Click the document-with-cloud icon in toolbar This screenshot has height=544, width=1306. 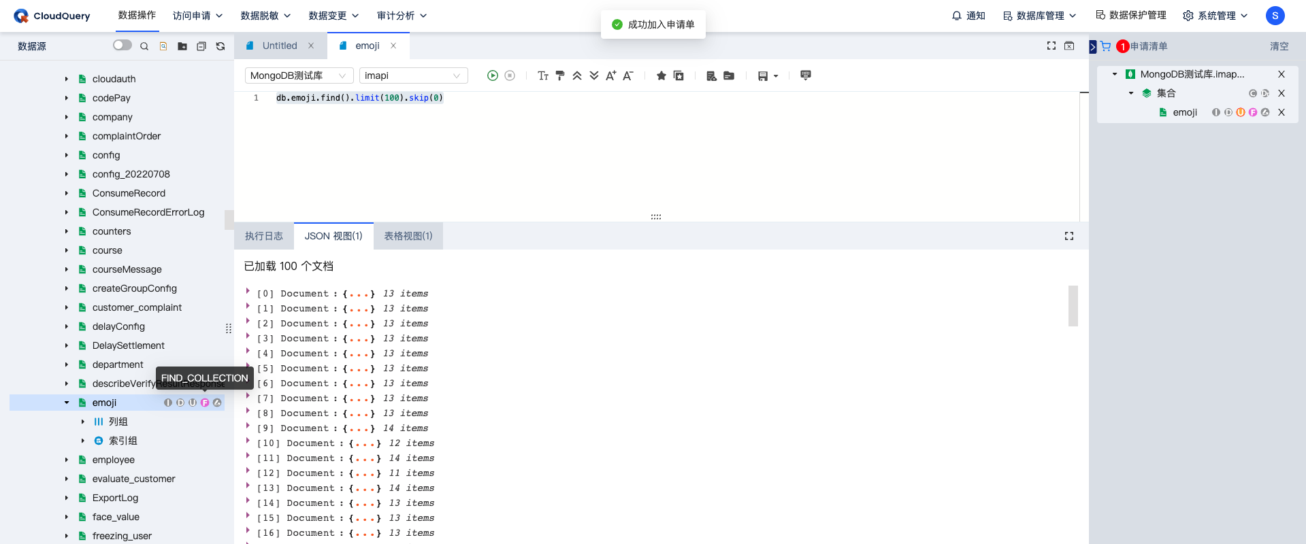coord(711,75)
